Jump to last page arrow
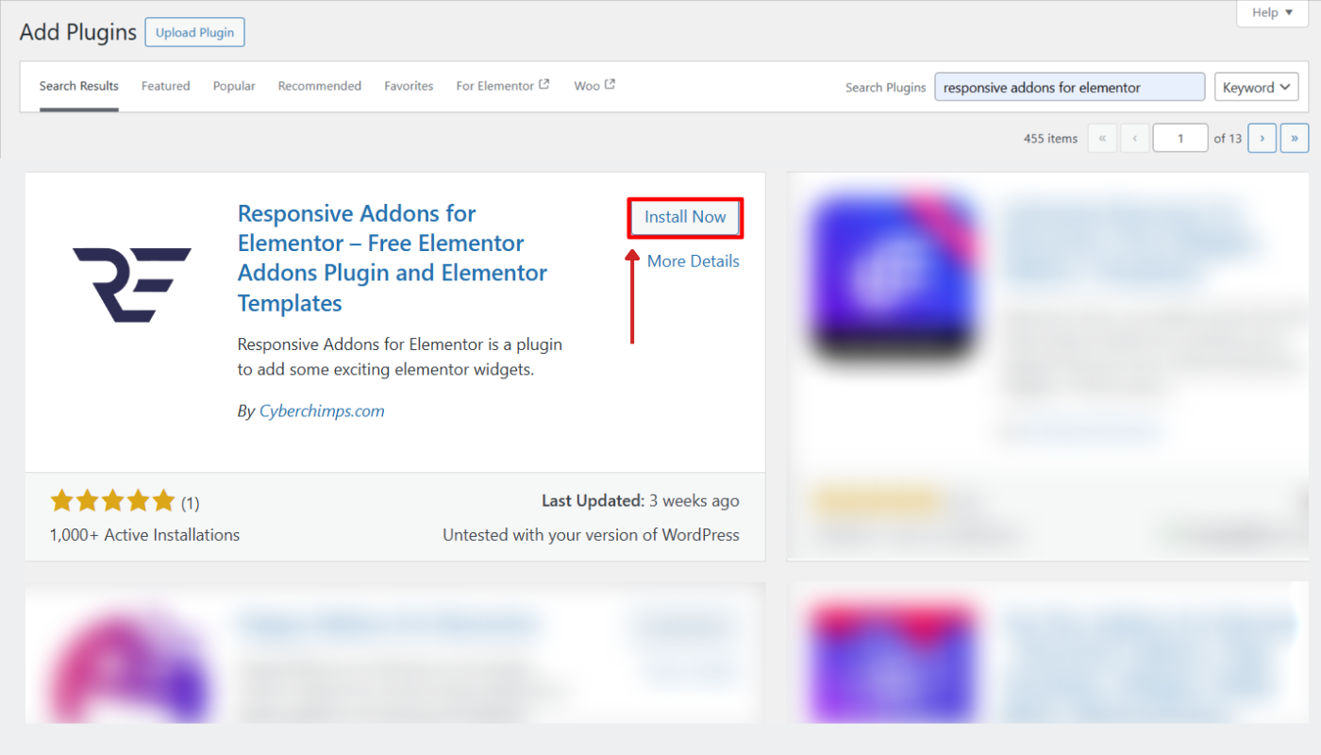The height and width of the screenshot is (755, 1321). 1294,138
